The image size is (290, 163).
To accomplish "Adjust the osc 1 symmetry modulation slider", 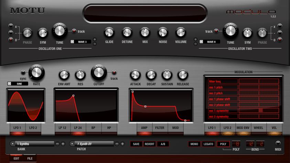I will [259, 111].
